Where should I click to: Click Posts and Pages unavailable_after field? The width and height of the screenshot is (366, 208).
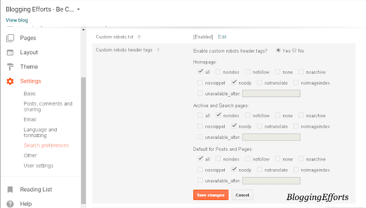[271, 181]
